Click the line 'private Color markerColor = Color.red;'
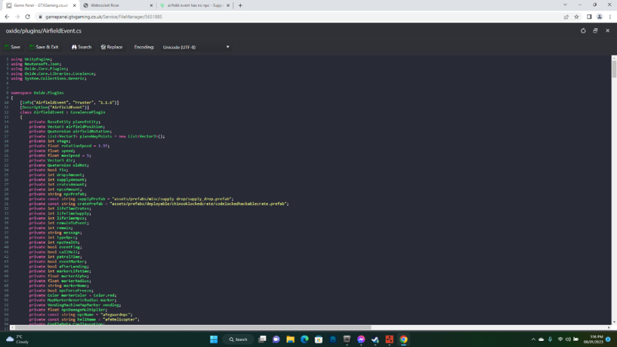 coord(73,295)
